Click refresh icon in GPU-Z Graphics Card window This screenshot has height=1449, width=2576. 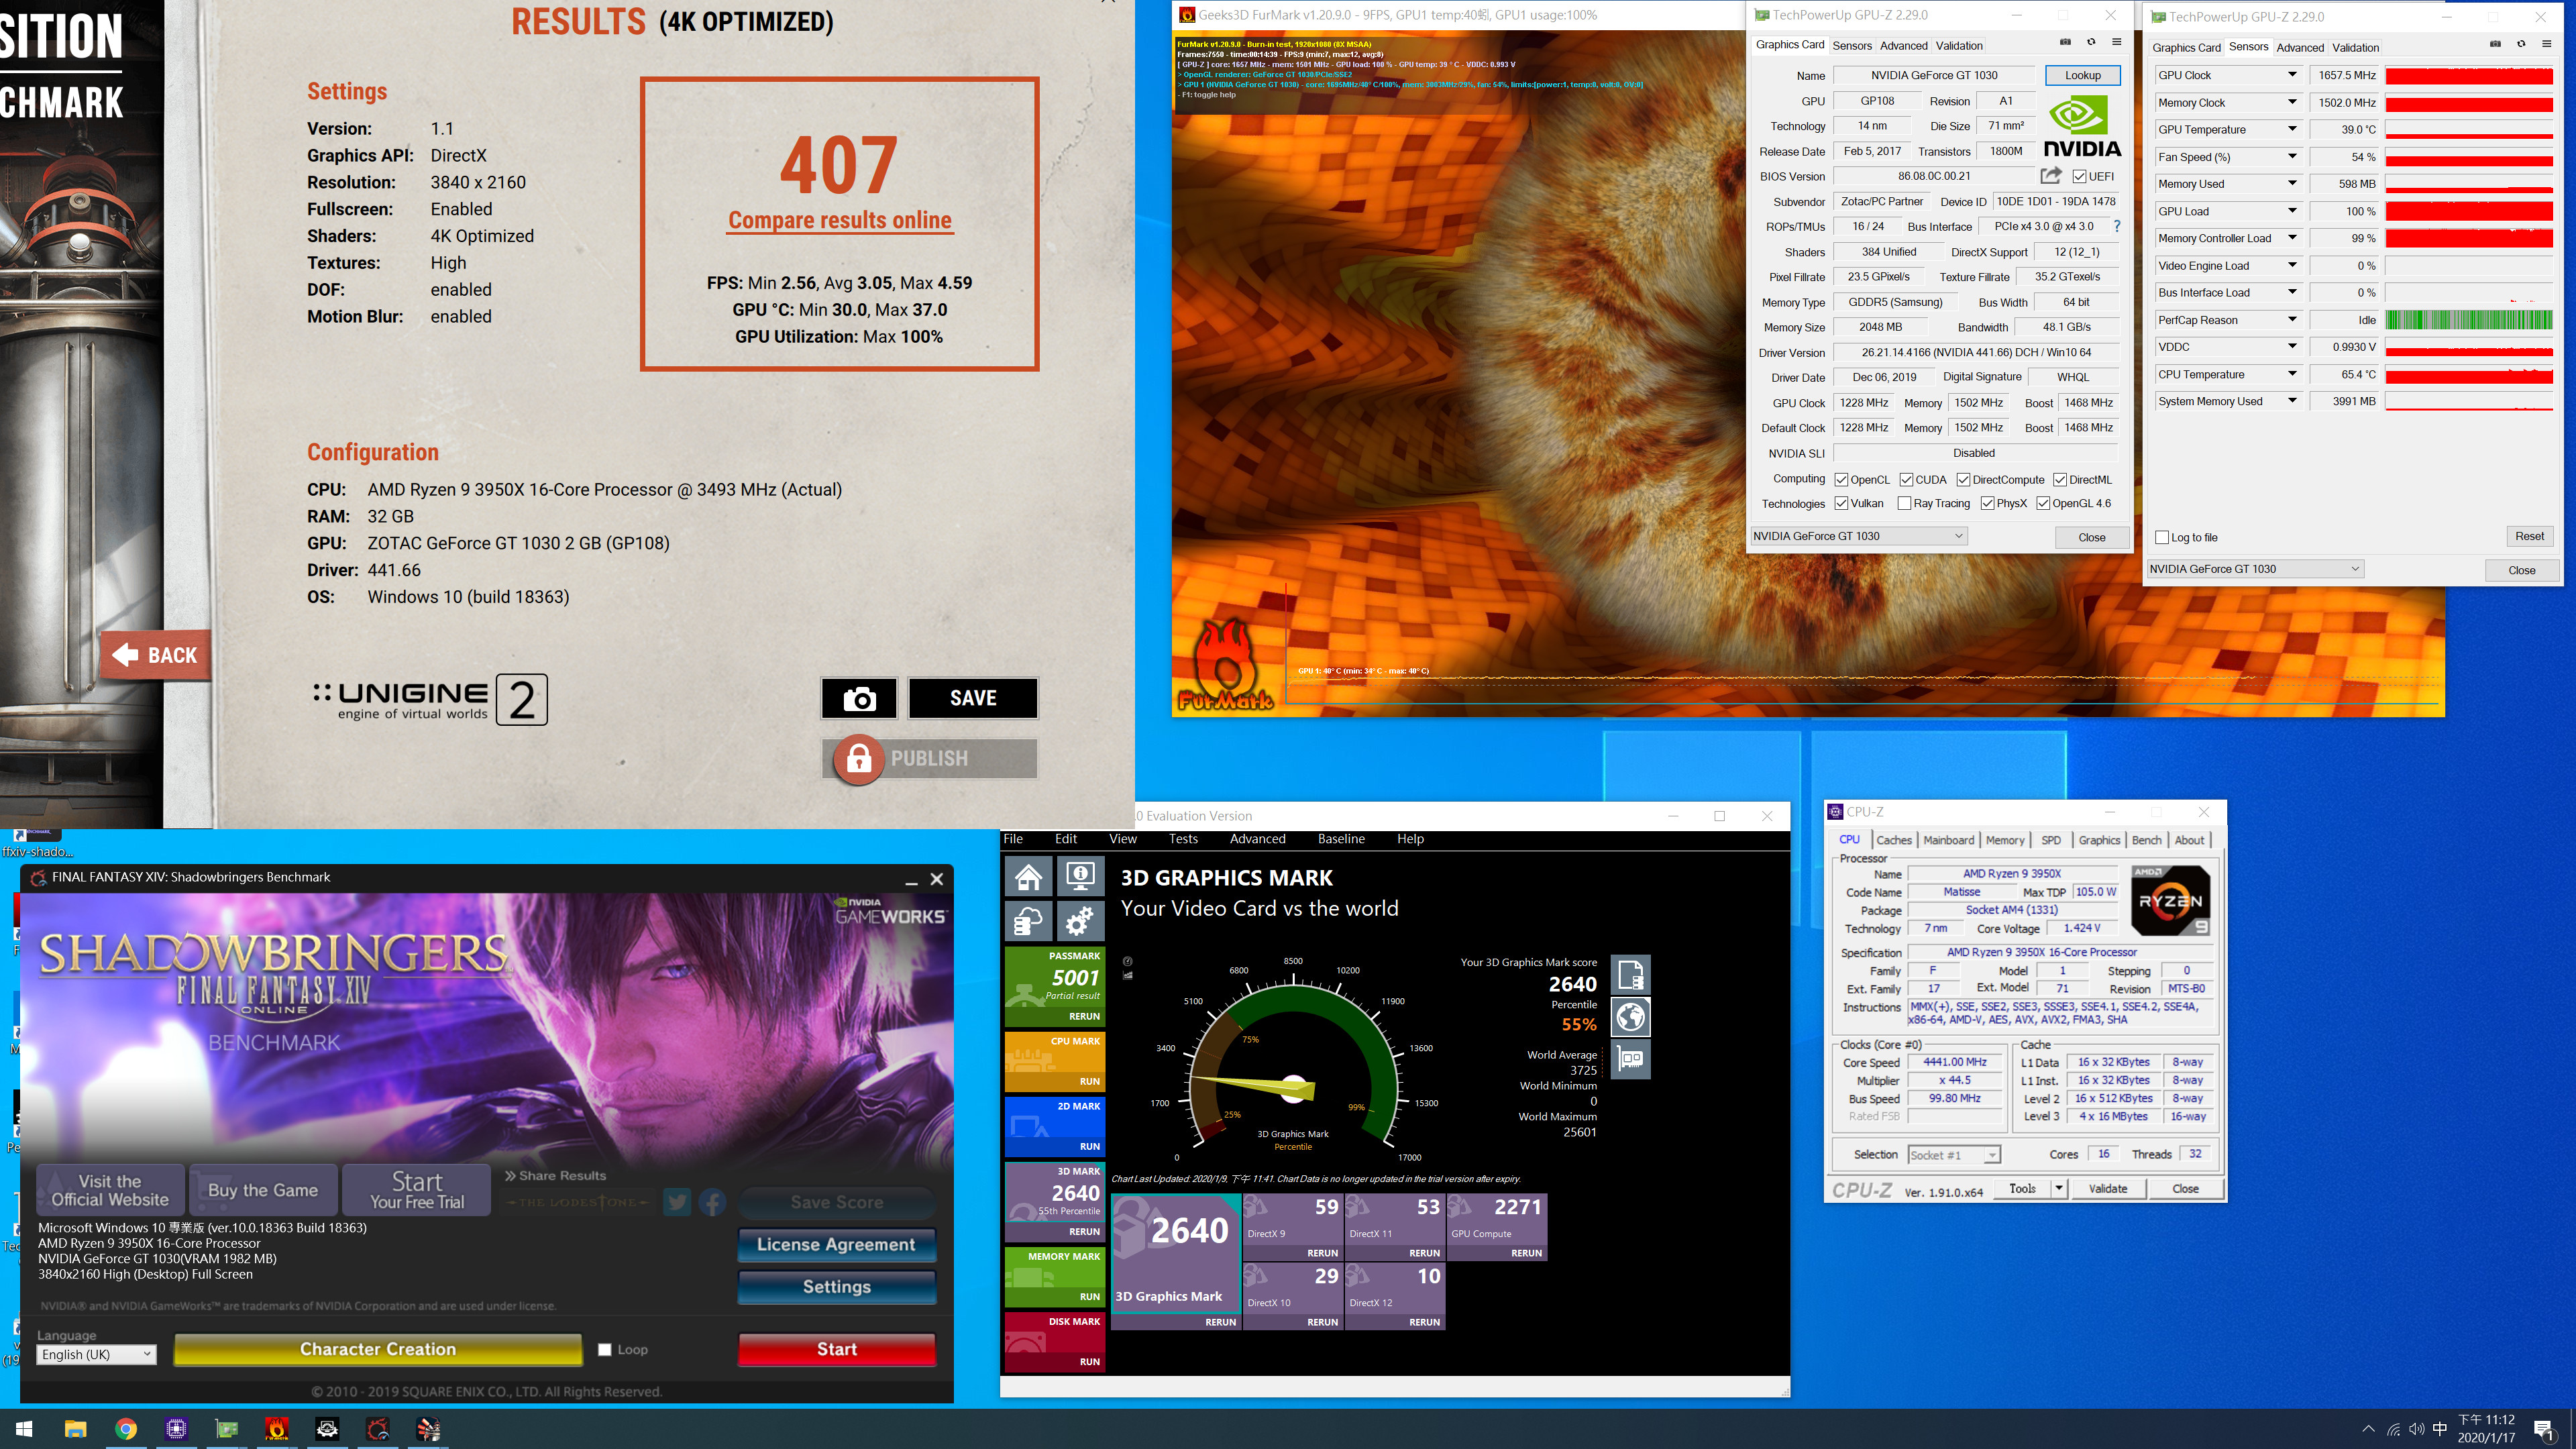(x=2090, y=43)
